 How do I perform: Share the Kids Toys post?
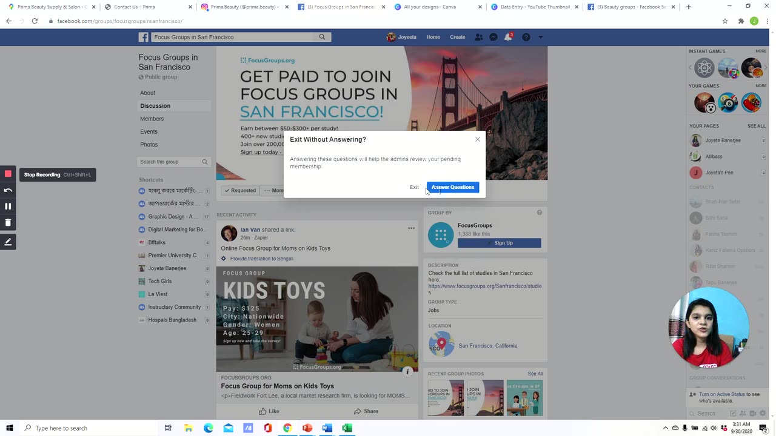coord(366,411)
